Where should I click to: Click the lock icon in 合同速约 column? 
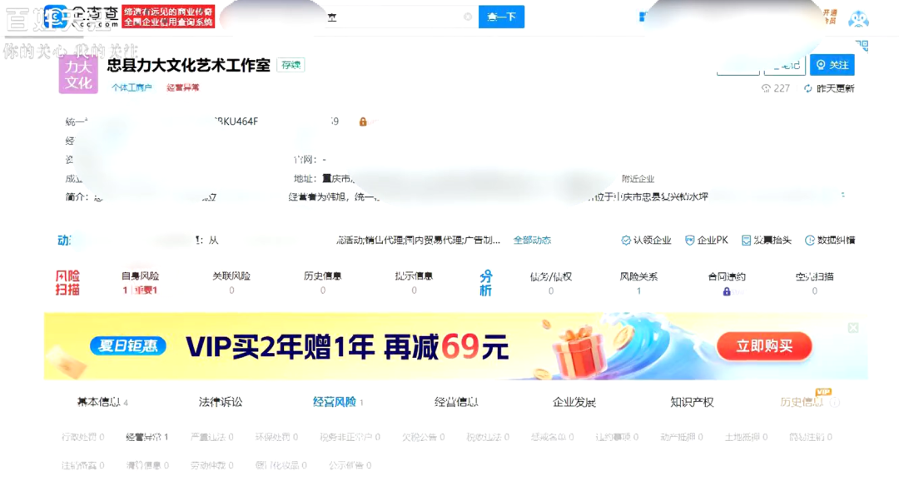(x=726, y=292)
